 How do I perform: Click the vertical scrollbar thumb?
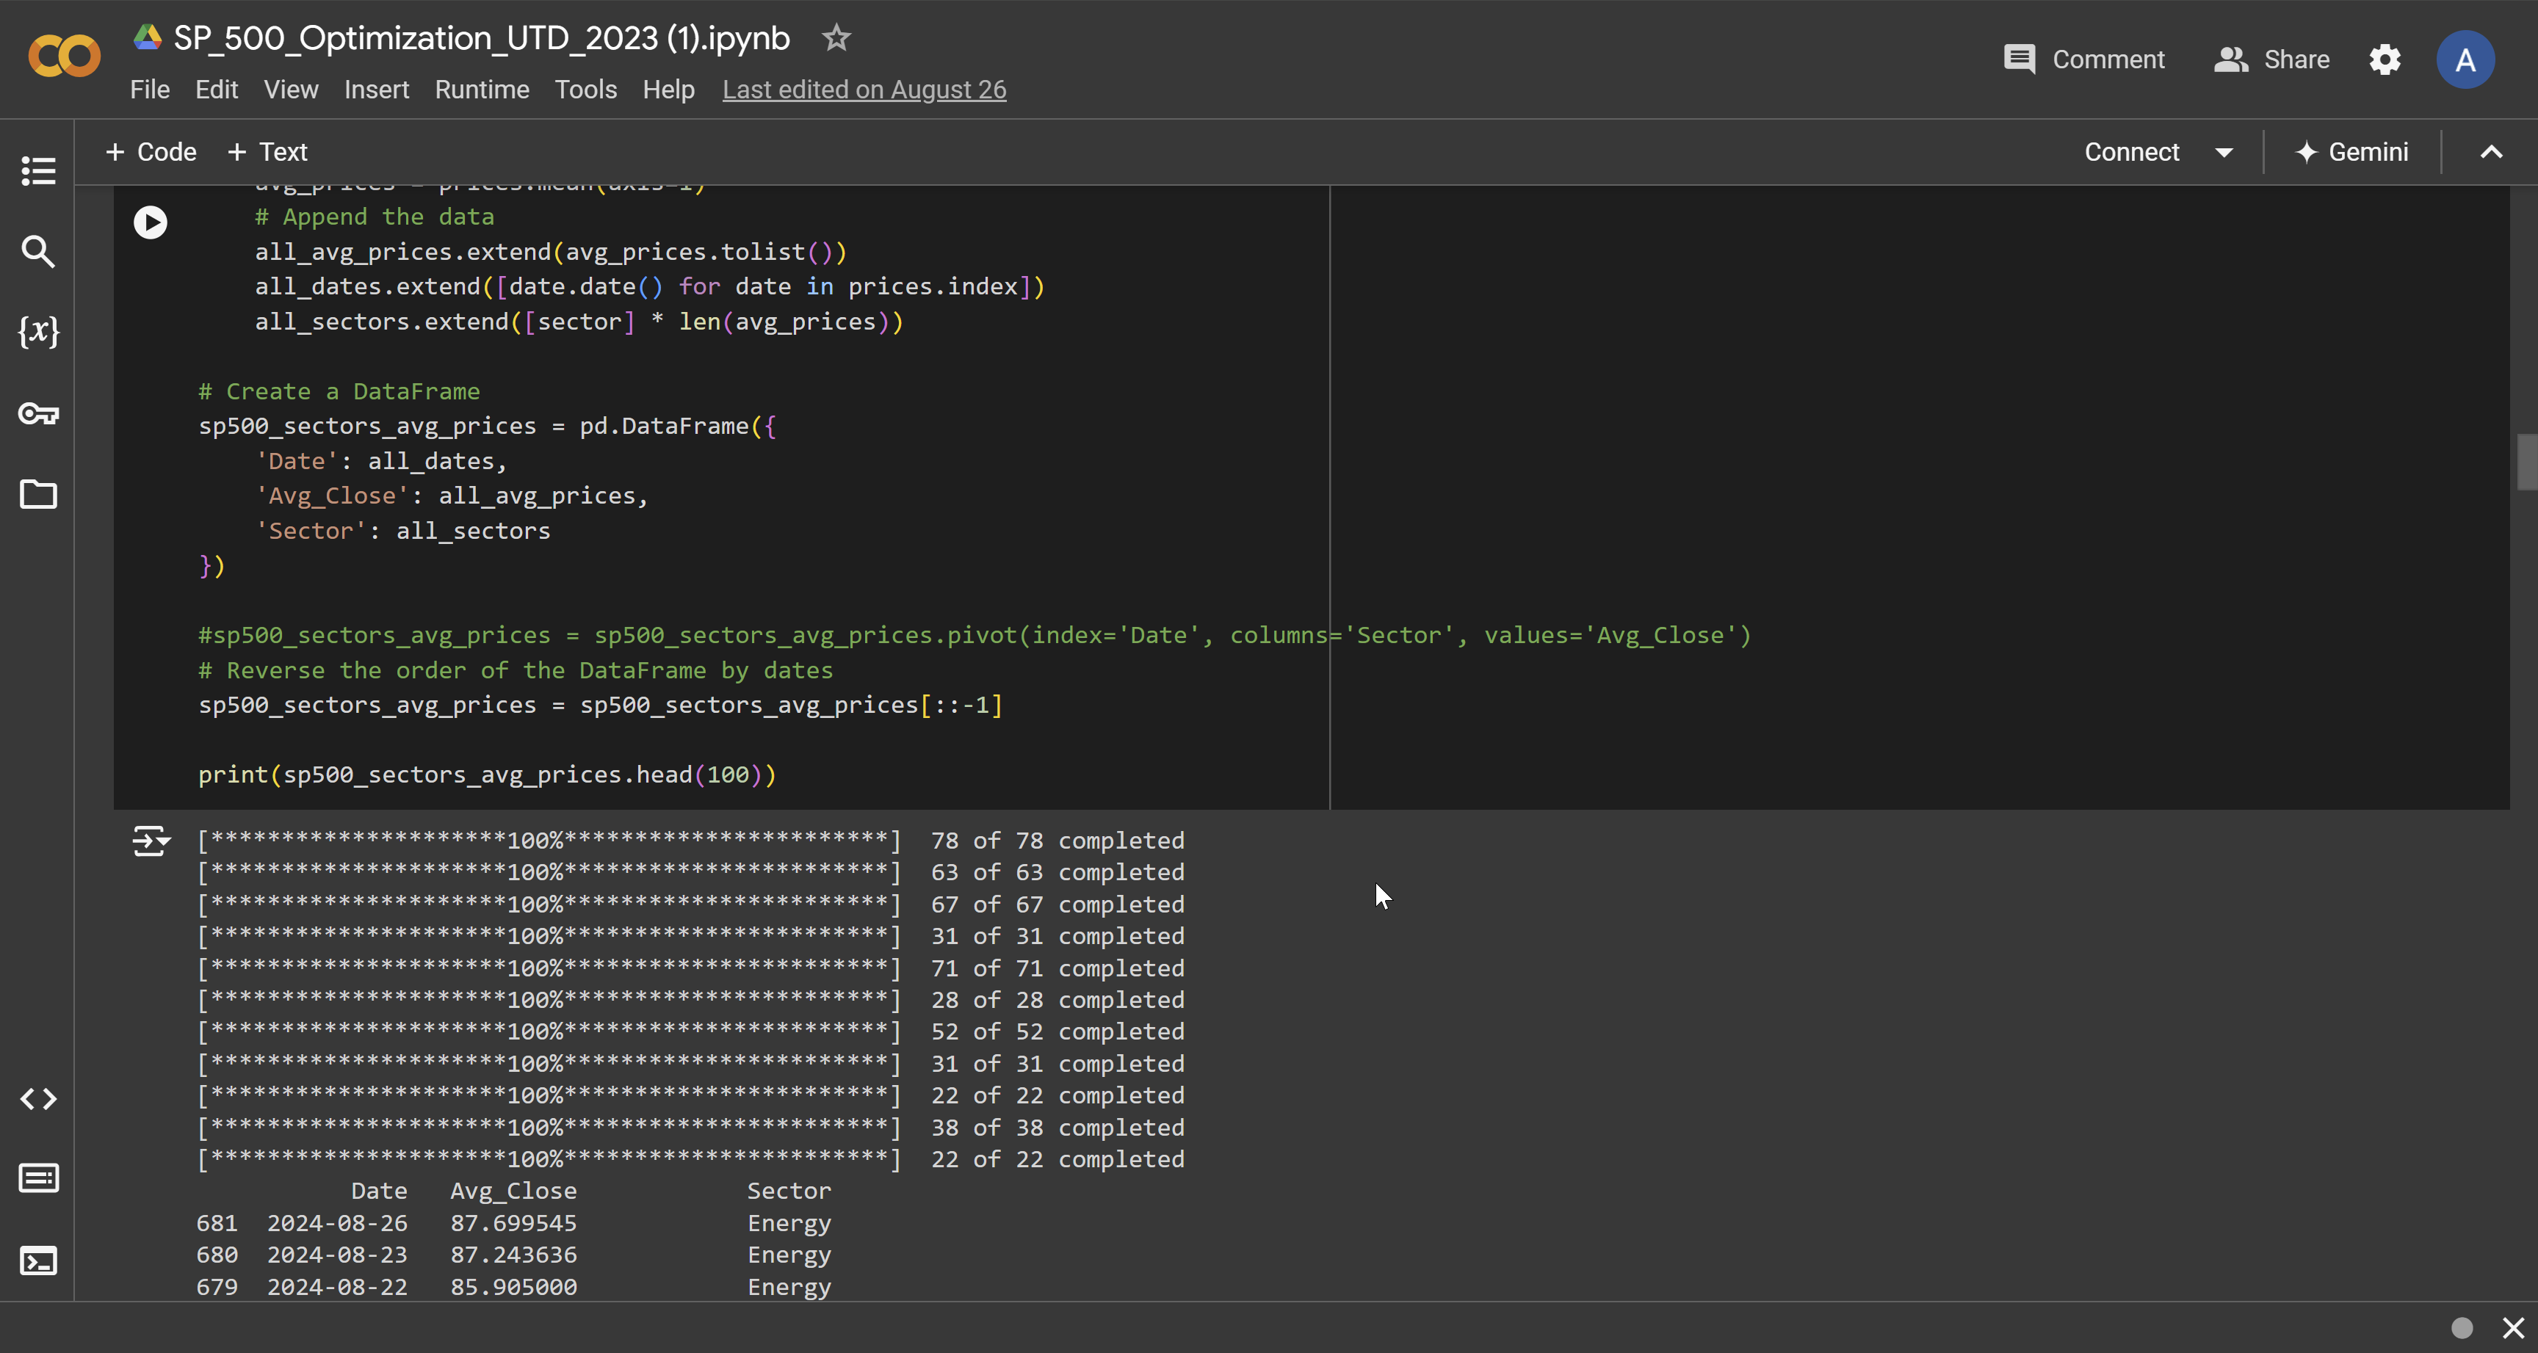click(x=2526, y=461)
